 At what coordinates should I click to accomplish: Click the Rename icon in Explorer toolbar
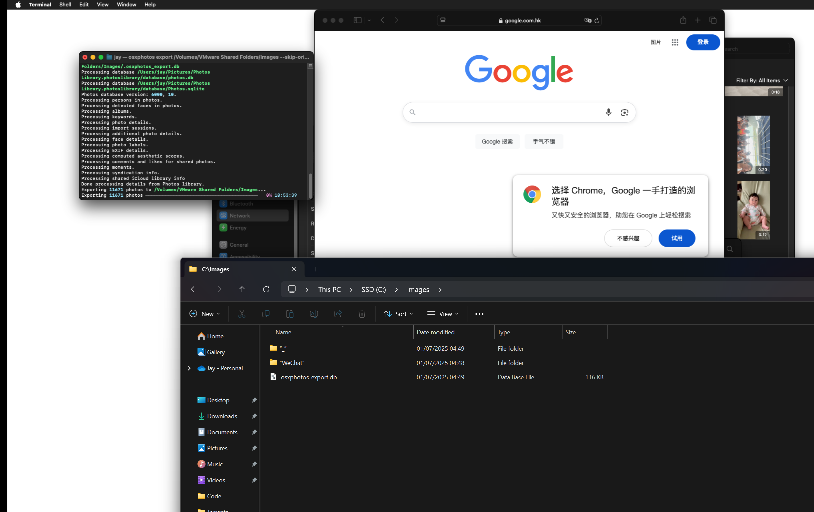[314, 314]
